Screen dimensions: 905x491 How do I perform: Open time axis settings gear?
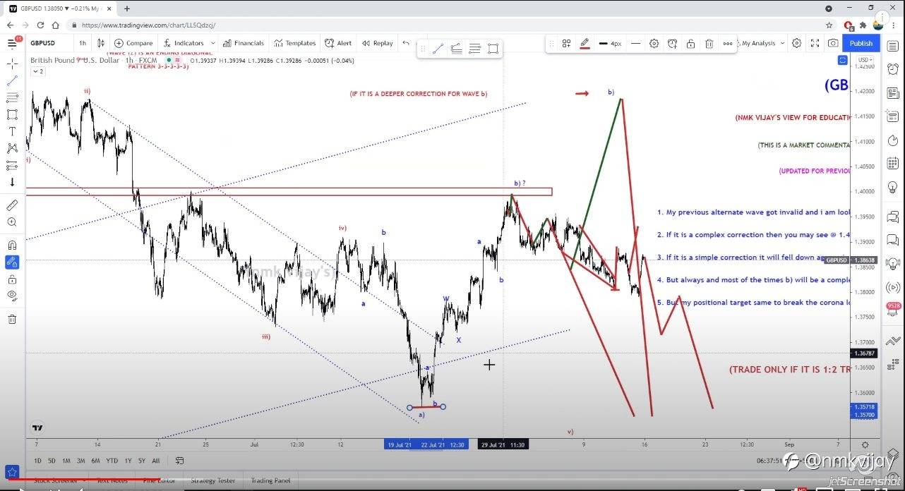coord(865,445)
